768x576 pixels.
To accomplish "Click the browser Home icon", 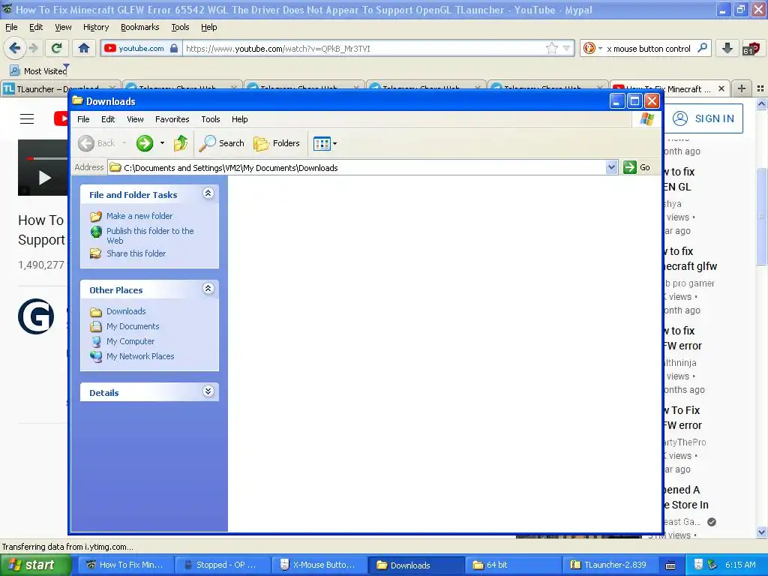I will [84, 48].
